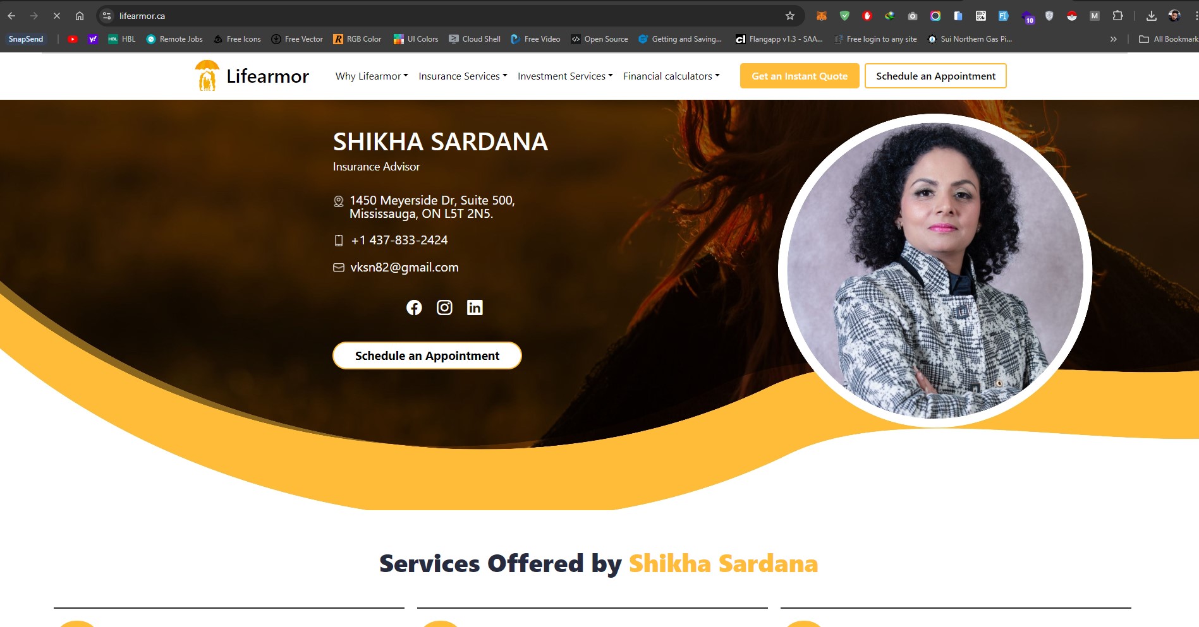Click the lifearmor.ca address bar
Screen dimensions: 1199x627
[x=442, y=16]
